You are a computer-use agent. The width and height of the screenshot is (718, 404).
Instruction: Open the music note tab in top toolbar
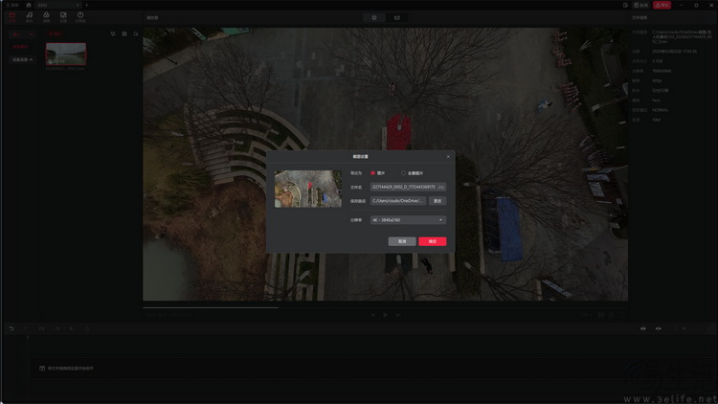pos(29,16)
